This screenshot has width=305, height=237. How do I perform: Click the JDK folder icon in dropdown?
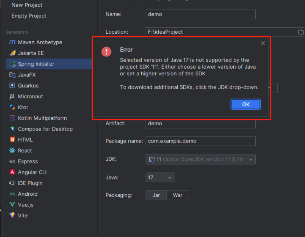tap(152, 160)
